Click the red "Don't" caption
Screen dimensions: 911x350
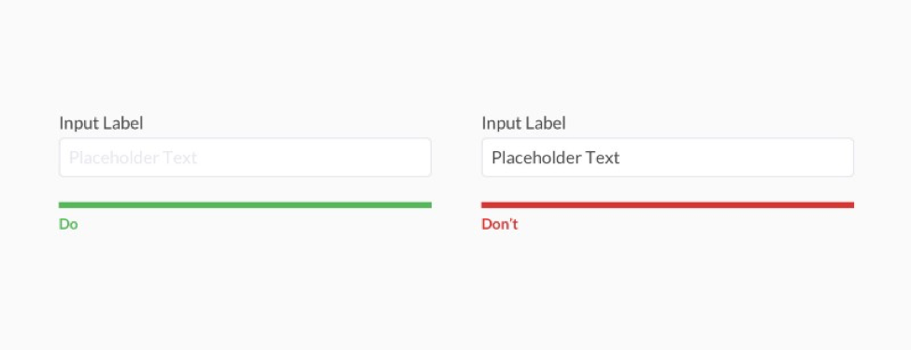(x=500, y=224)
